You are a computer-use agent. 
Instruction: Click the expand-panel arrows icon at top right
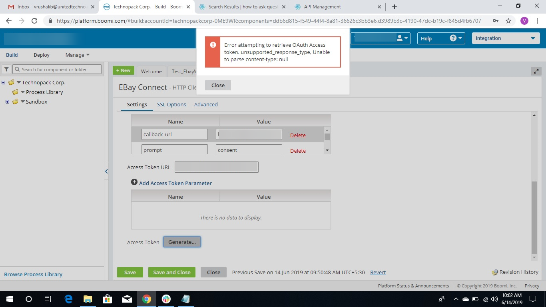[536, 71]
